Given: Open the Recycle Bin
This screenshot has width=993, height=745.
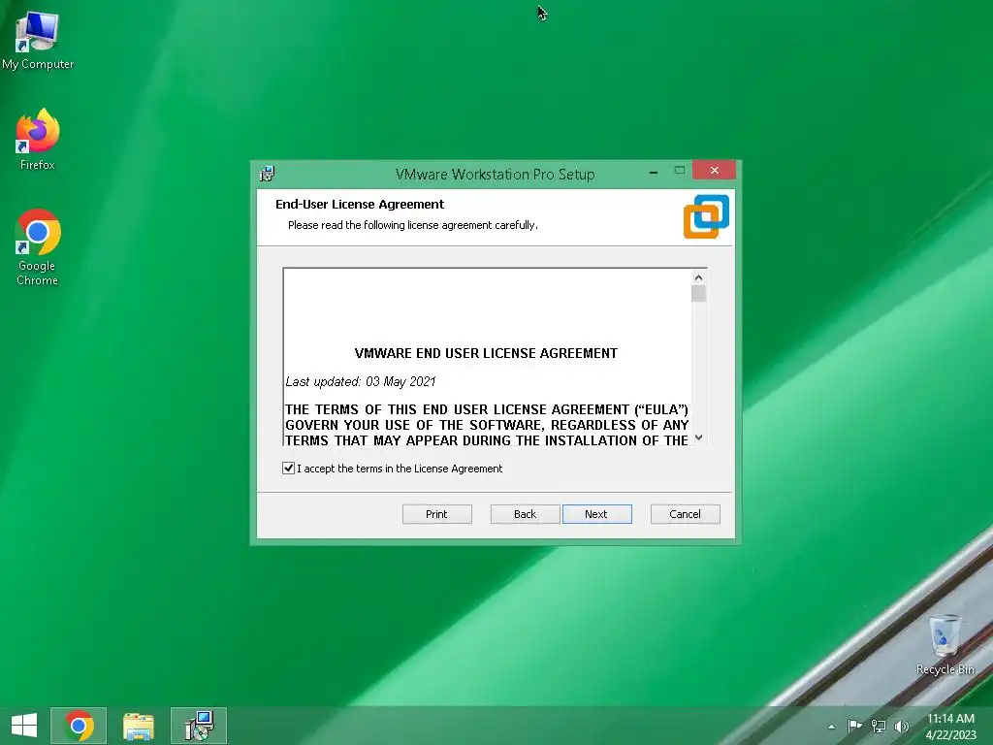Looking at the screenshot, I should click(945, 644).
